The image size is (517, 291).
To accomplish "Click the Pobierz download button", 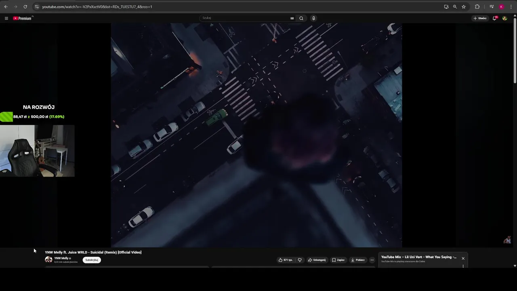I will click(358, 260).
